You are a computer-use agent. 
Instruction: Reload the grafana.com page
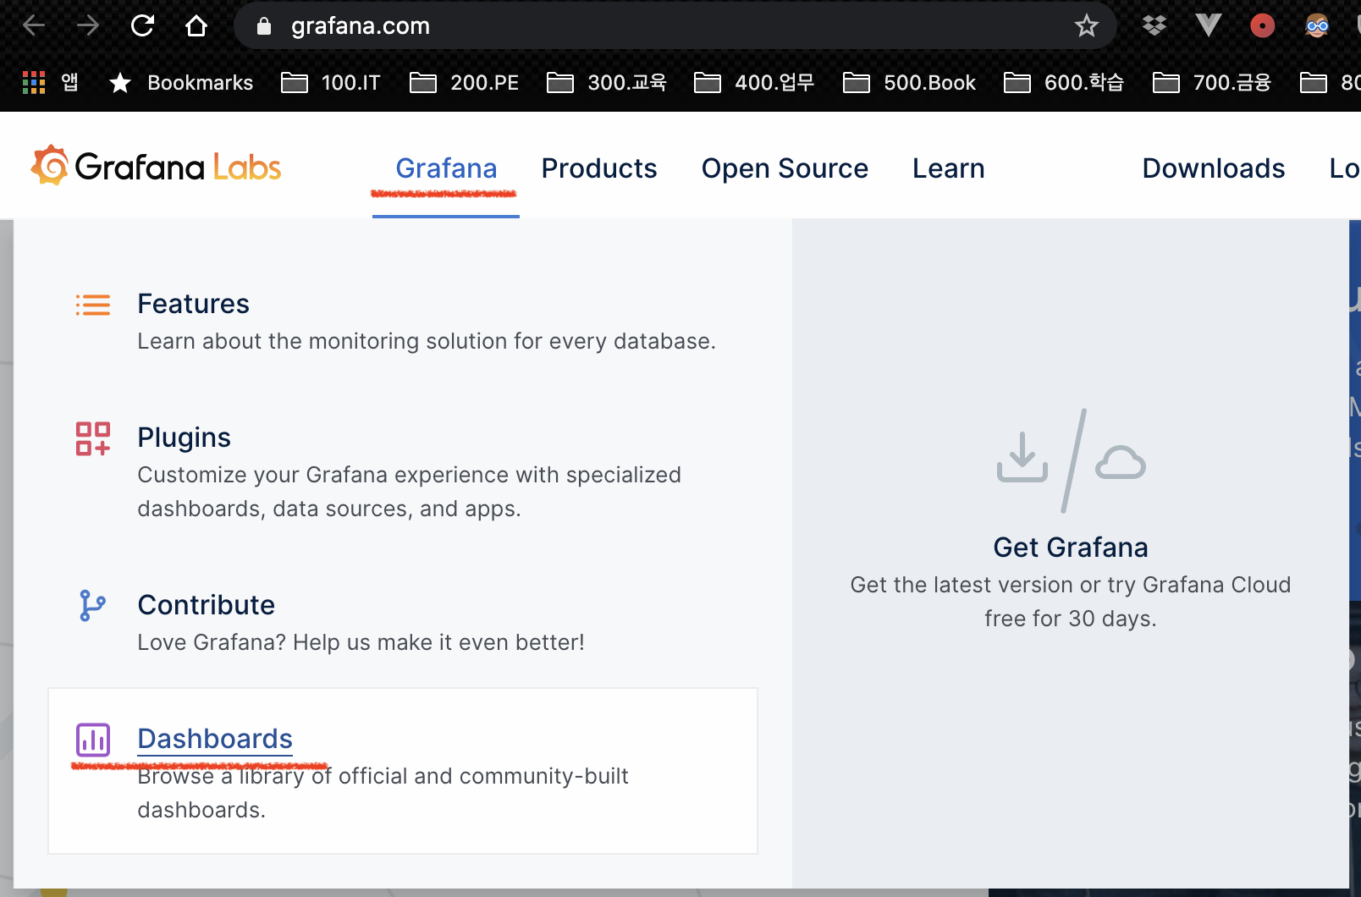pyautogui.click(x=142, y=26)
